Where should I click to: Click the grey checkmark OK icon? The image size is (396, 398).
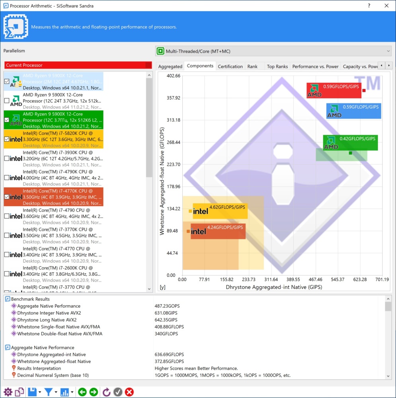click(x=118, y=392)
